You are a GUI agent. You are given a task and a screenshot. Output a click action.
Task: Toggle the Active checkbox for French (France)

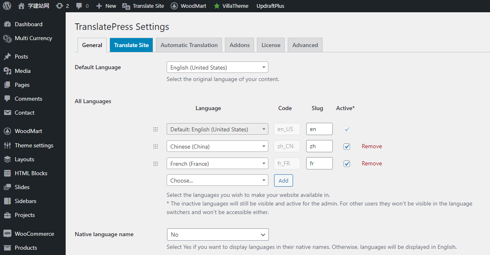coord(347,164)
